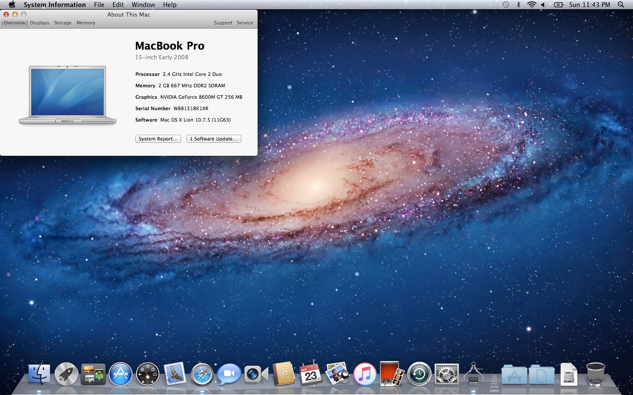Open the Mac App Store dock icon

coord(120,374)
